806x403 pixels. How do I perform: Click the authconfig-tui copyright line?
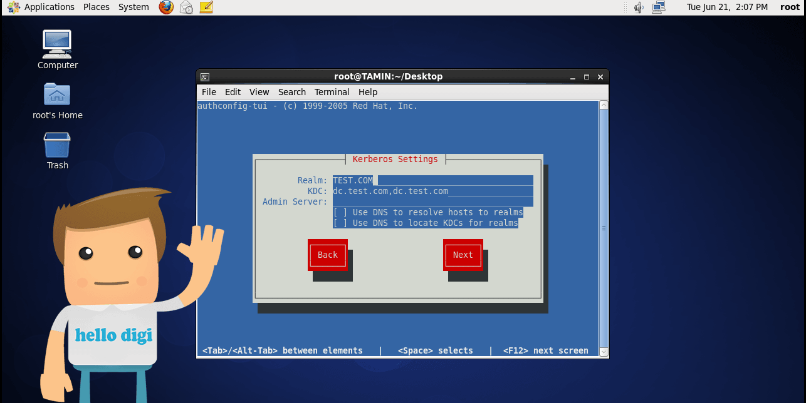point(308,106)
